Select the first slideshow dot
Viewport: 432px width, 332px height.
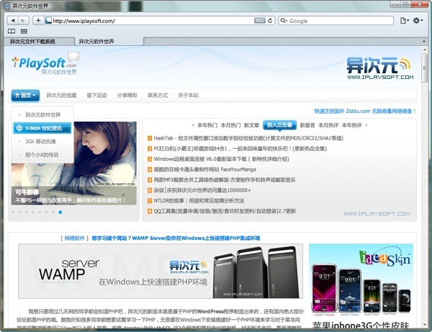pos(13,212)
